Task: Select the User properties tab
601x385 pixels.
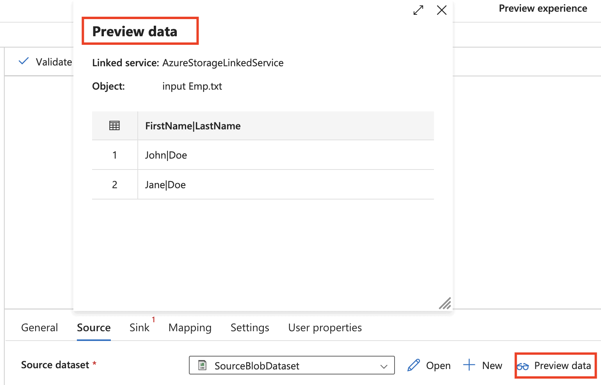Action: [x=325, y=328]
